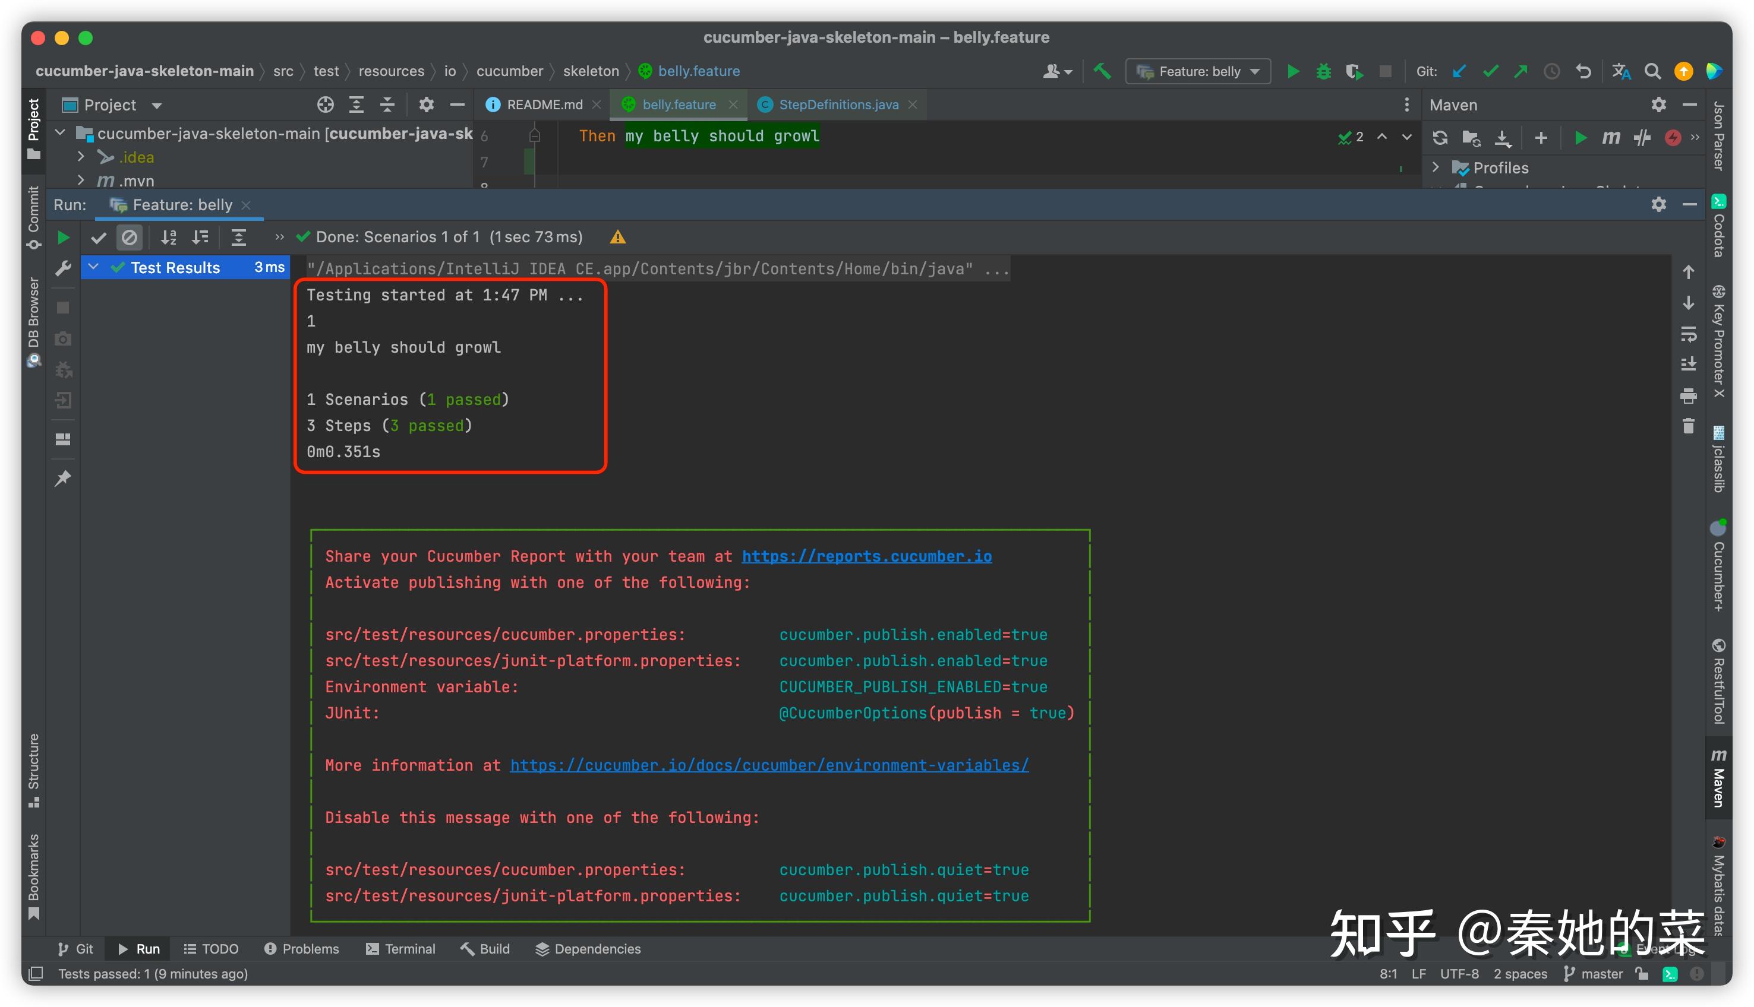Toggle Show Passed tests checkmark
Screen dimensions: 1754x1007
(x=98, y=238)
